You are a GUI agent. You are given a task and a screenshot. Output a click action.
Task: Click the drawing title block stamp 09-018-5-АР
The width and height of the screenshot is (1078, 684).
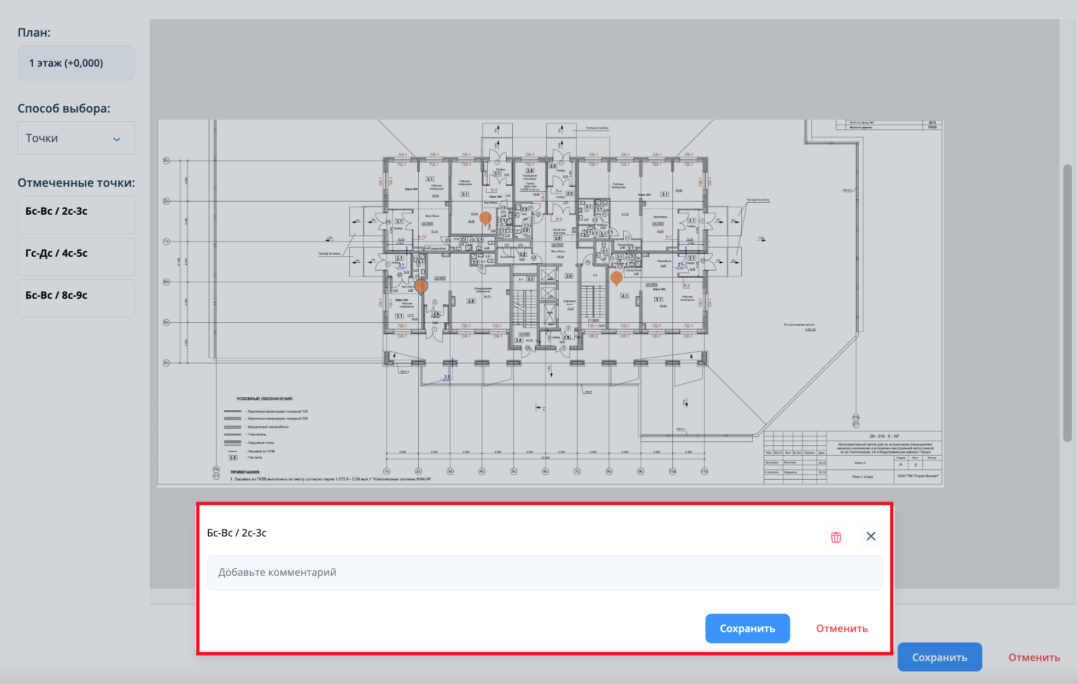pyautogui.click(x=884, y=436)
